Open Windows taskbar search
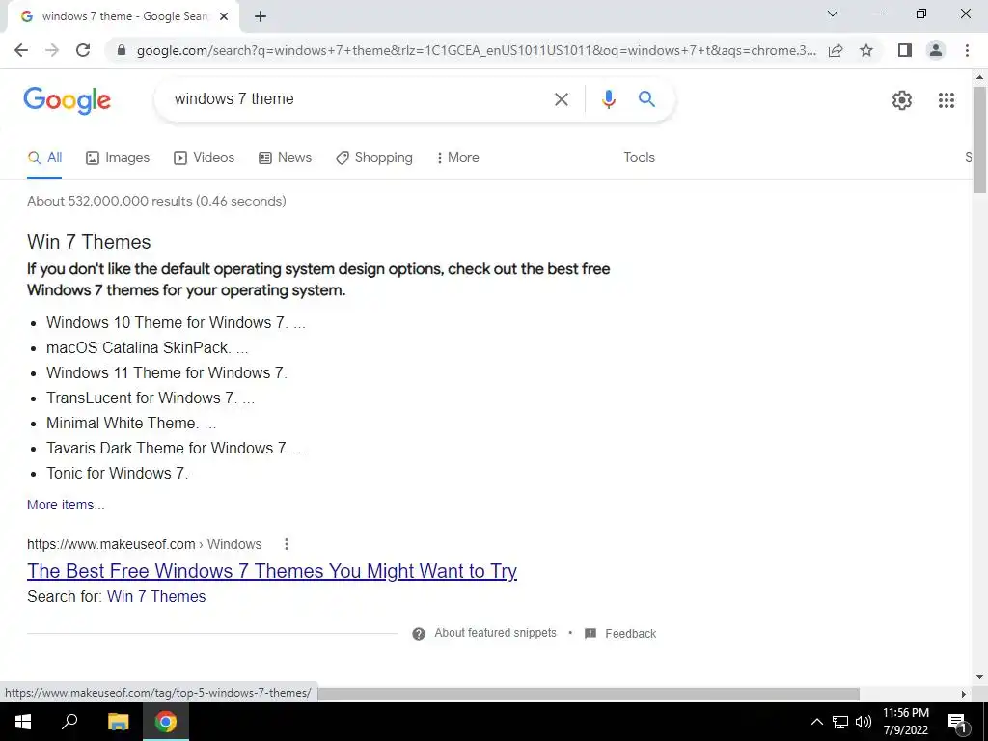 (69, 722)
